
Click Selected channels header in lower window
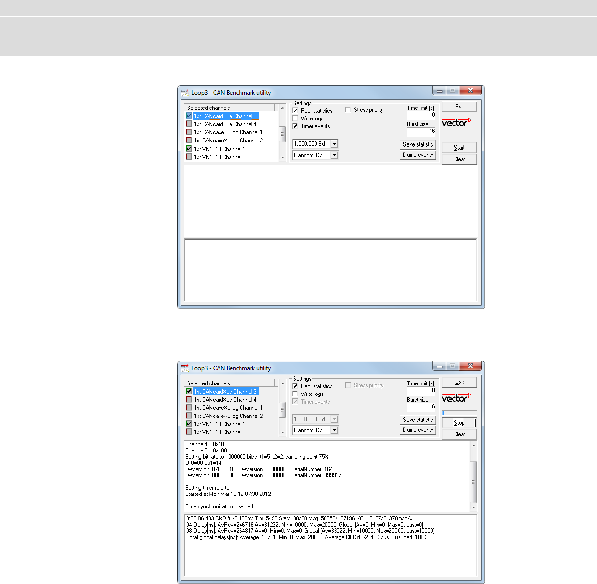point(230,383)
